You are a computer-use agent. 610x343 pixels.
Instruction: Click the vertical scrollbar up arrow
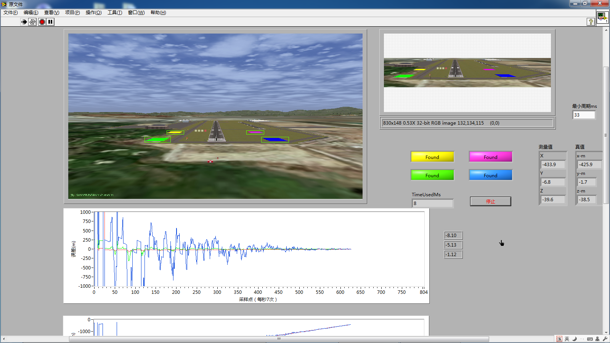(x=606, y=30)
